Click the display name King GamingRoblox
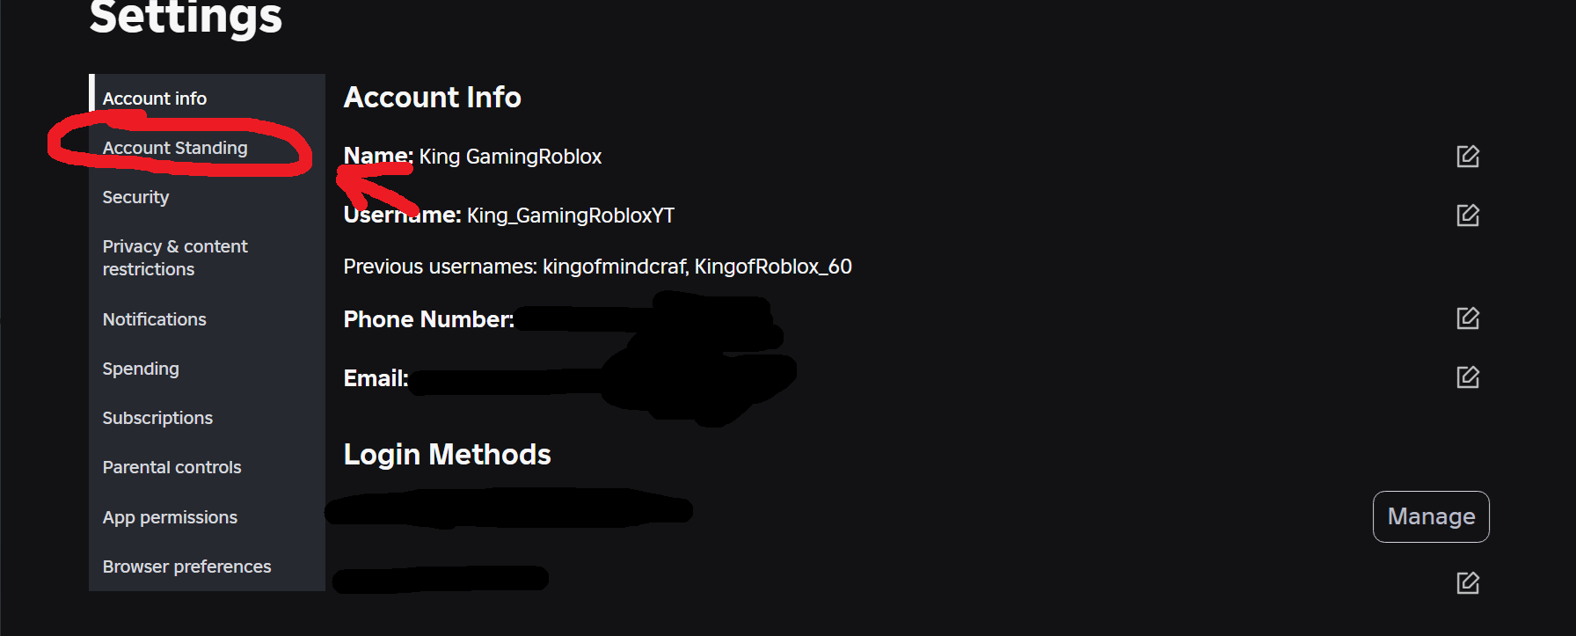 tap(510, 157)
